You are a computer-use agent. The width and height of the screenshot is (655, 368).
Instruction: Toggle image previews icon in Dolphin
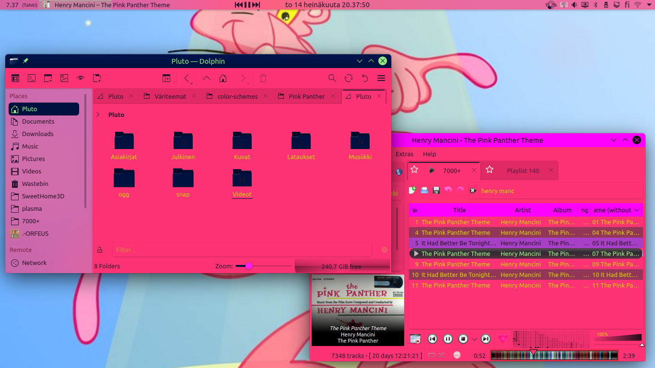pos(64,78)
